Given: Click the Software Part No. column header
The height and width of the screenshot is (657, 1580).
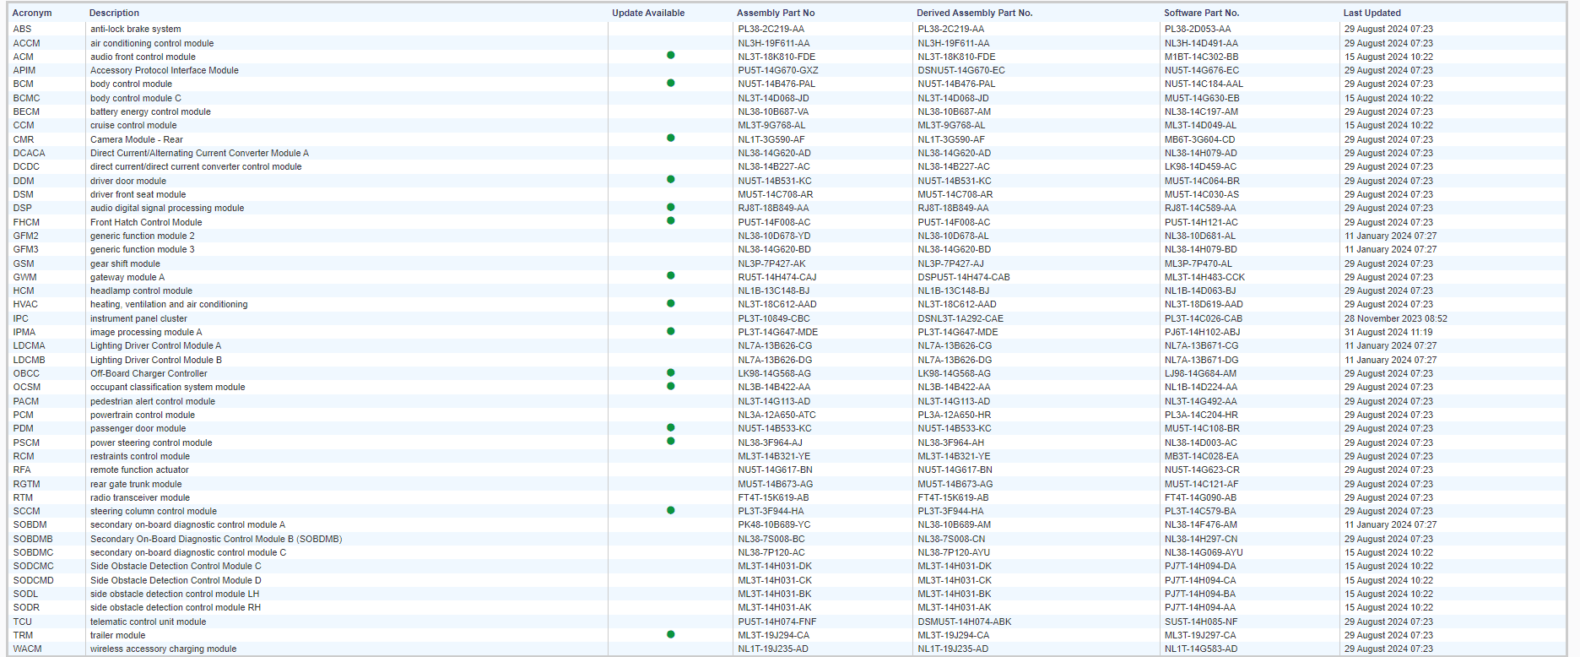Looking at the screenshot, I should coord(1201,13).
